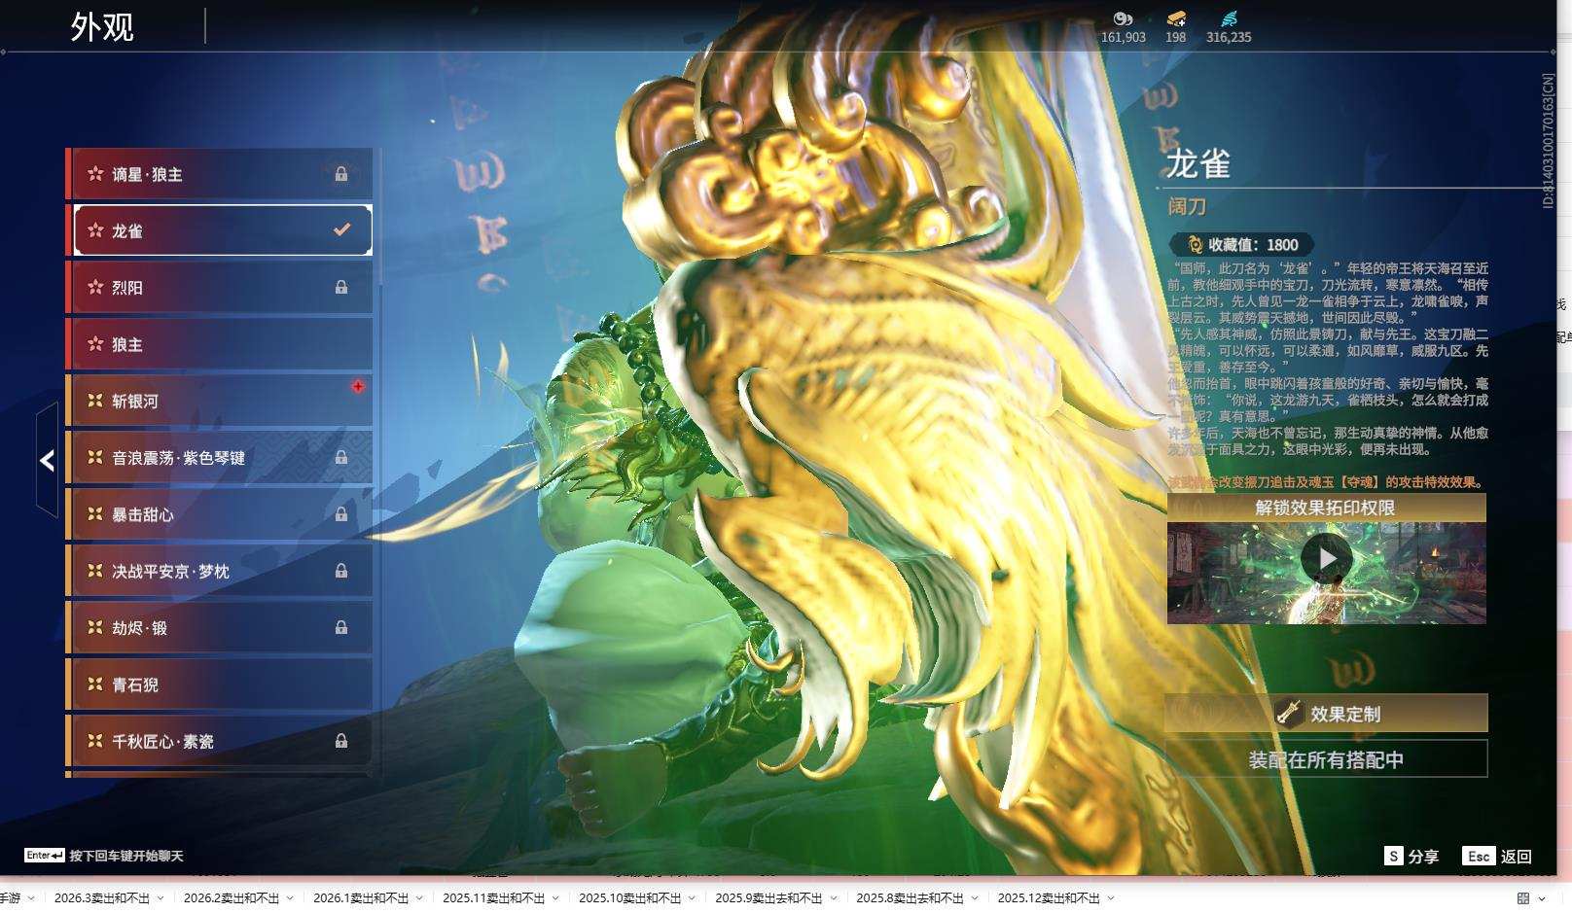Click the gold rarity icon beside 劫烬·锻
The image size is (1572, 913).
95,627
